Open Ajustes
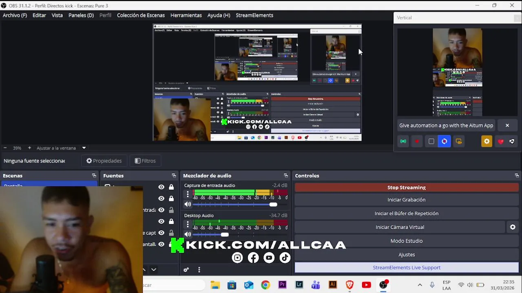This screenshot has width=522, height=293. pyautogui.click(x=407, y=255)
